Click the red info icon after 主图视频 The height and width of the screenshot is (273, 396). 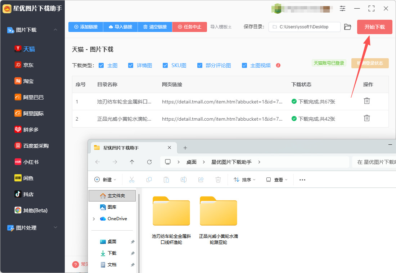[x=278, y=65]
